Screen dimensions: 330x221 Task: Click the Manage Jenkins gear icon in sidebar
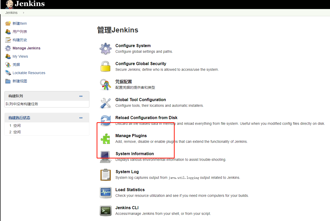click(8, 48)
